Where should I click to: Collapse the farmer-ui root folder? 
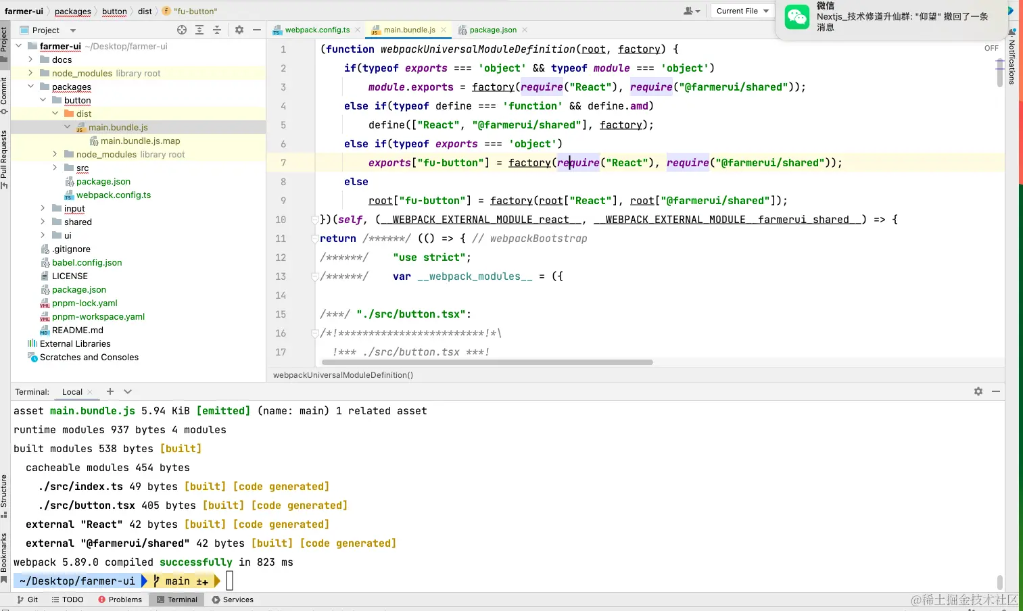tap(19, 46)
